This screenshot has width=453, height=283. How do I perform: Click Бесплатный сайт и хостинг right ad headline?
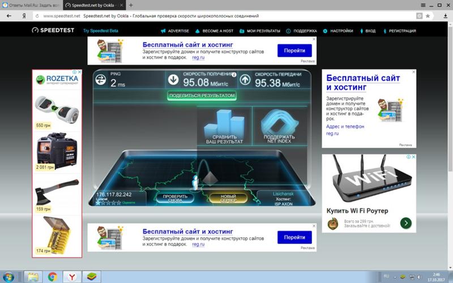[x=363, y=83]
